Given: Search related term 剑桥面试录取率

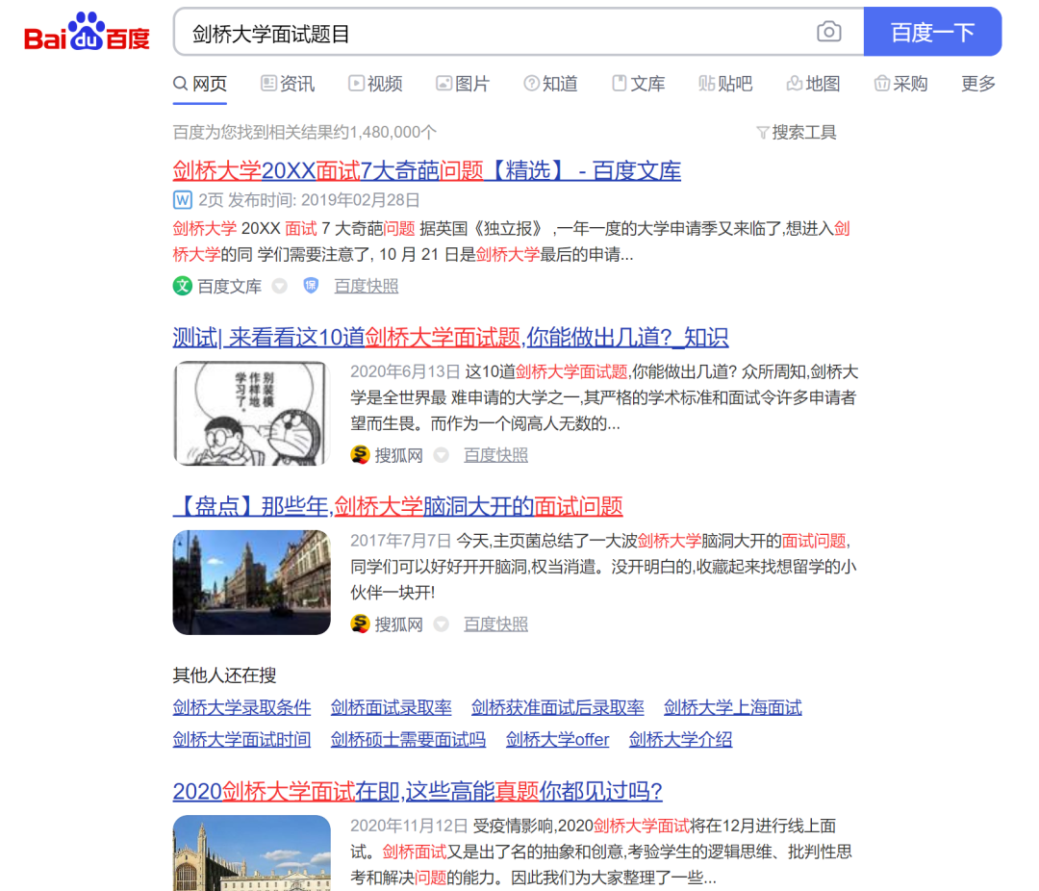Looking at the screenshot, I should point(391,707).
